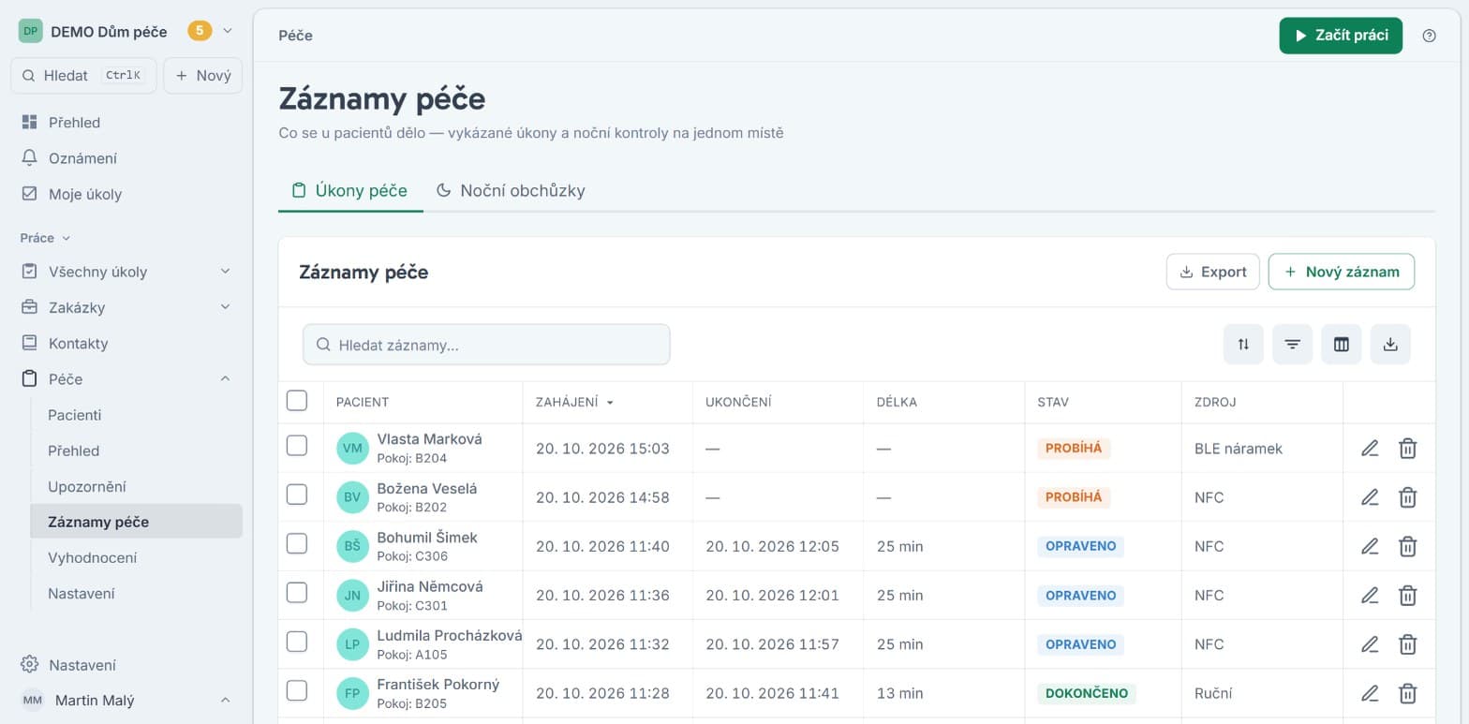Open Vyhodnocení in the Péče submenu
This screenshot has width=1469, height=724.
pyautogui.click(x=93, y=557)
